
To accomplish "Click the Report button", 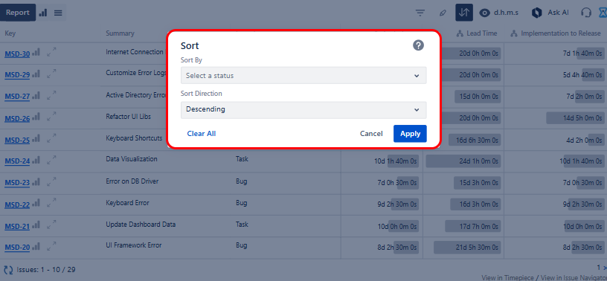I will pyautogui.click(x=18, y=13).
